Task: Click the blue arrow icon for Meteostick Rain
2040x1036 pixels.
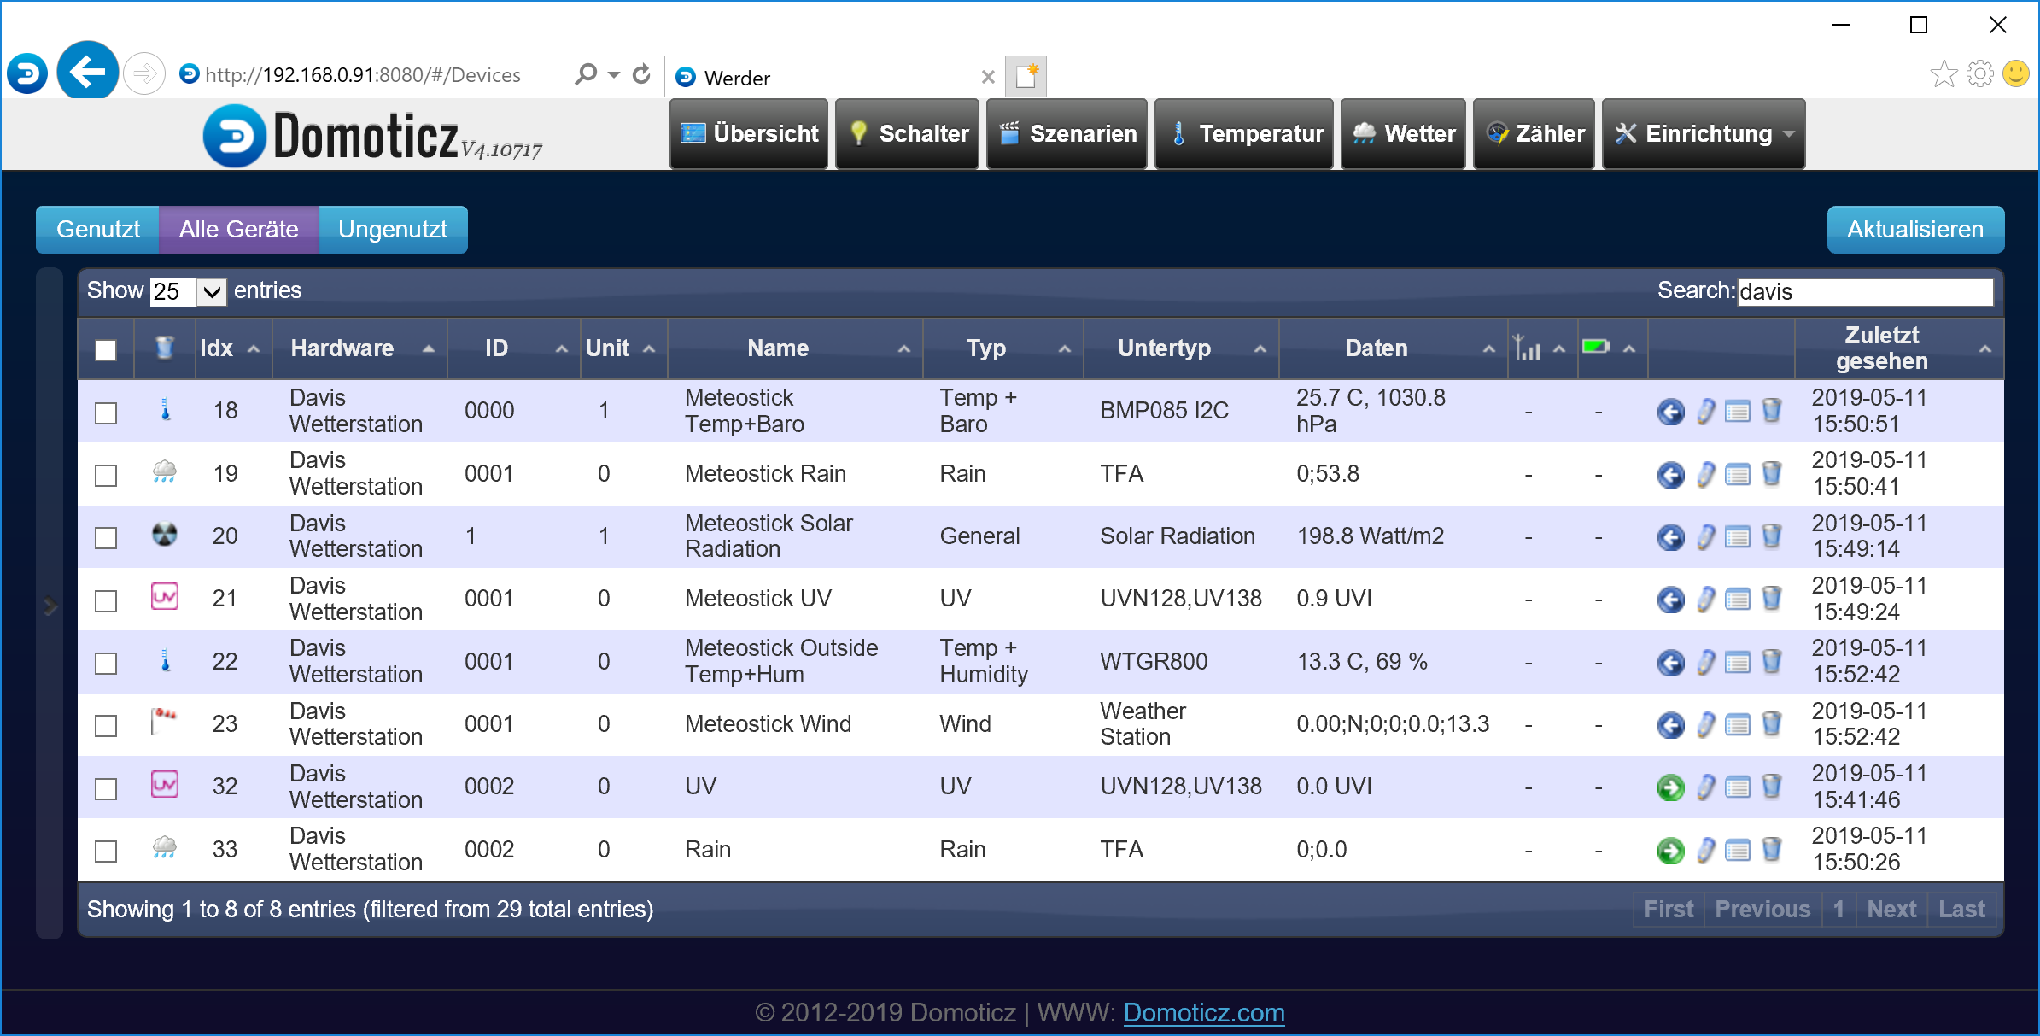Action: 1670,475
